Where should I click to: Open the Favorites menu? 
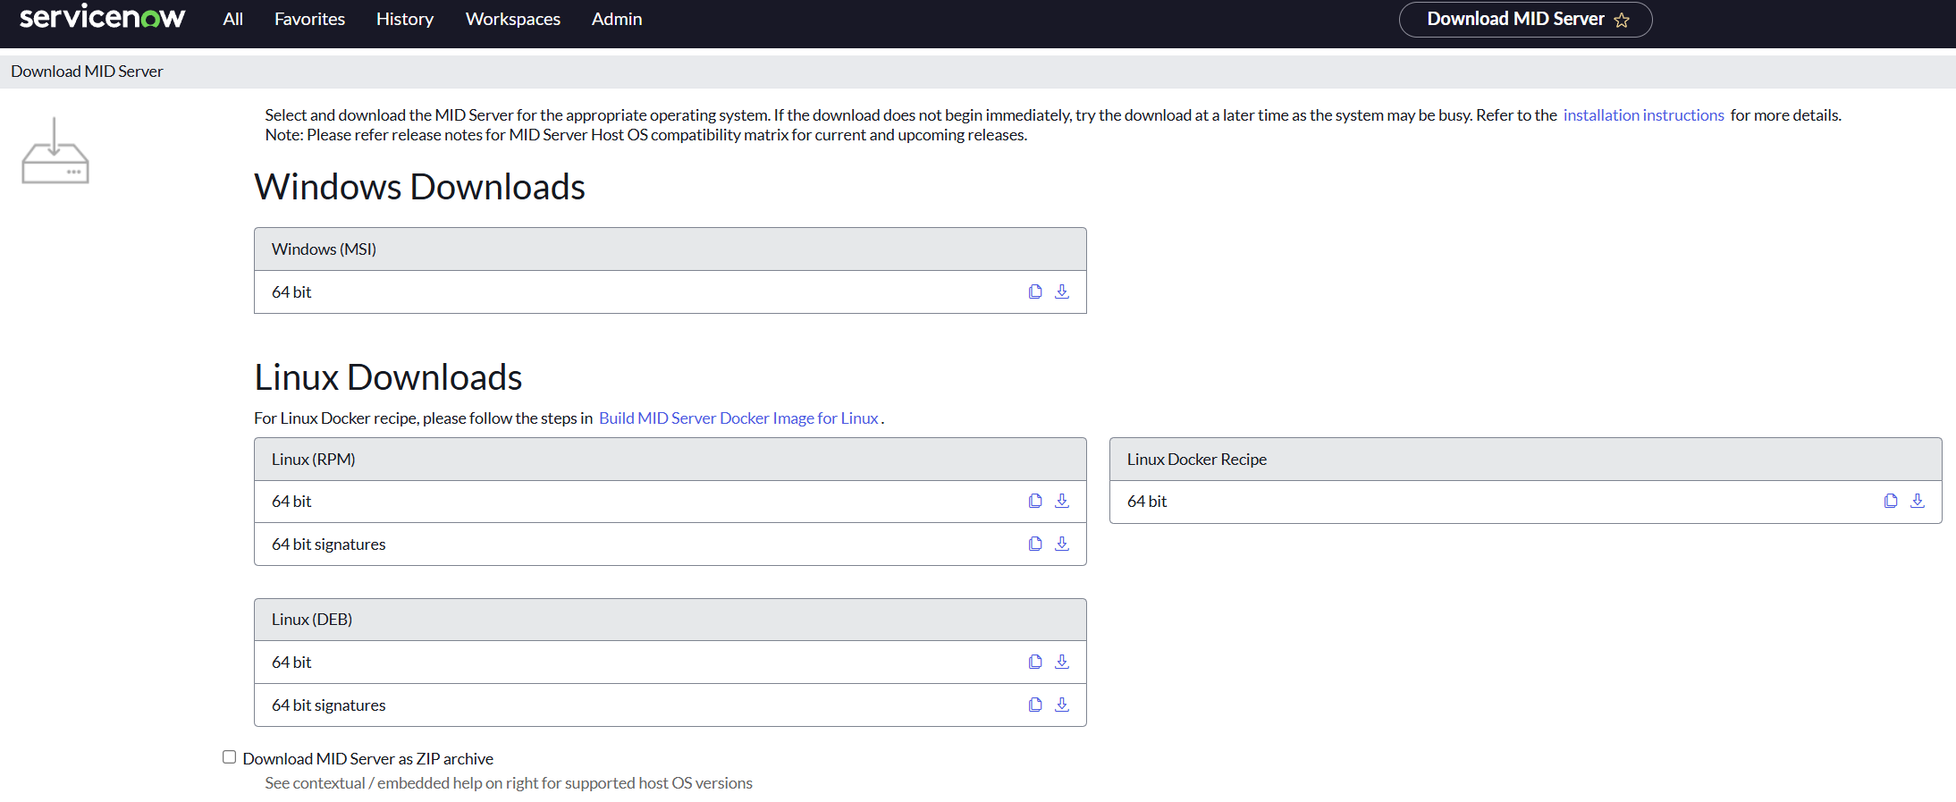309,19
